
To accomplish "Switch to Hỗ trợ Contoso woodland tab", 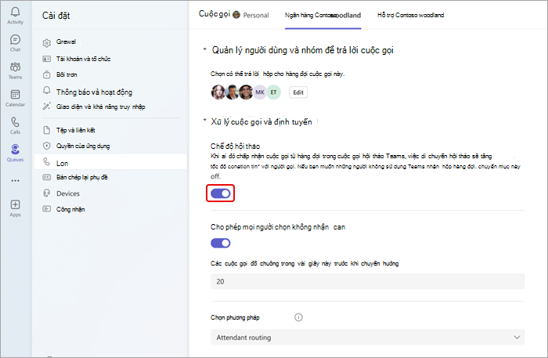I will (x=411, y=15).
